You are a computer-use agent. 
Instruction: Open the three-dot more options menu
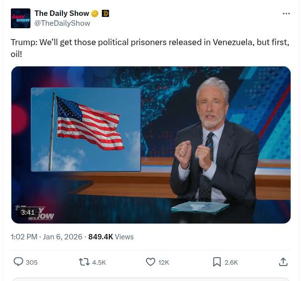(286, 13)
